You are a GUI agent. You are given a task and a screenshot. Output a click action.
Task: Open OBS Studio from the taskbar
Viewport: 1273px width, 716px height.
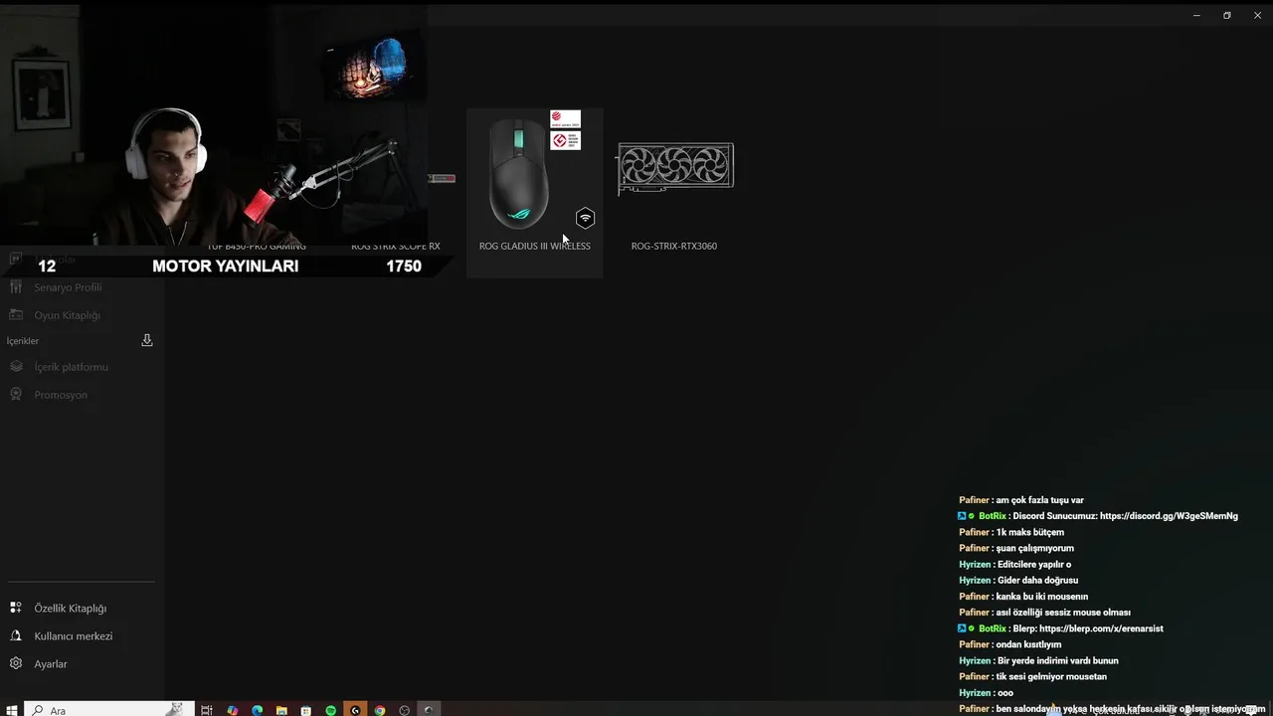click(404, 710)
